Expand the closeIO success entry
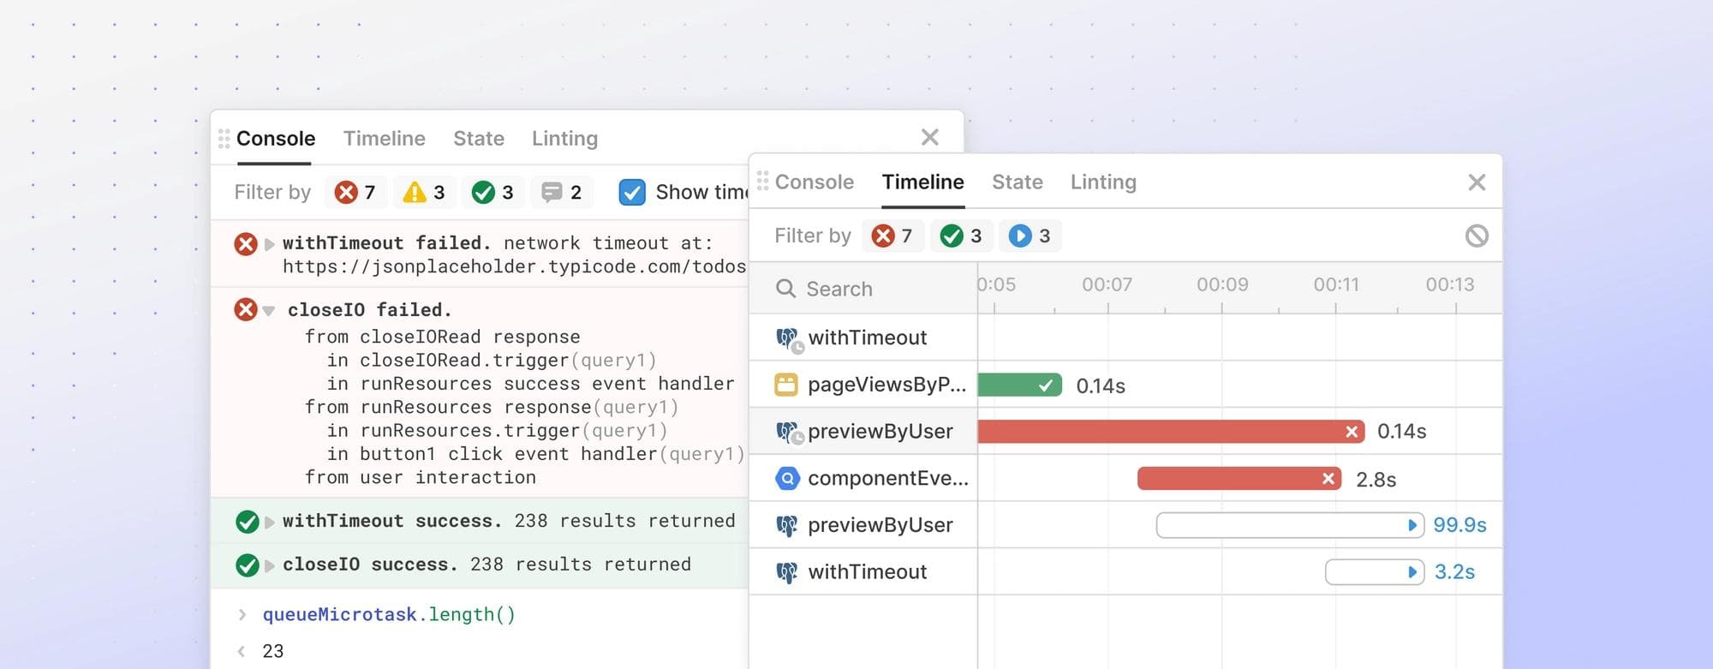This screenshot has width=1713, height=669. pos(268,564)
